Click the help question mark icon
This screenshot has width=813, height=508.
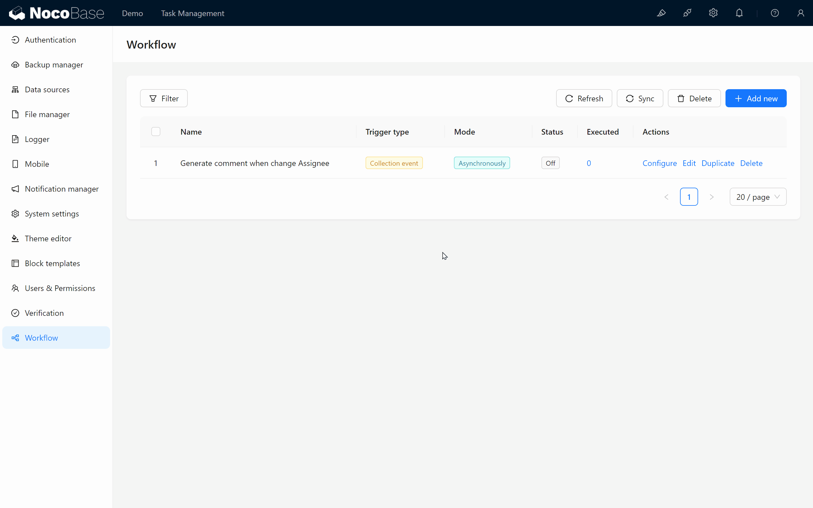(x=775, y=13)
